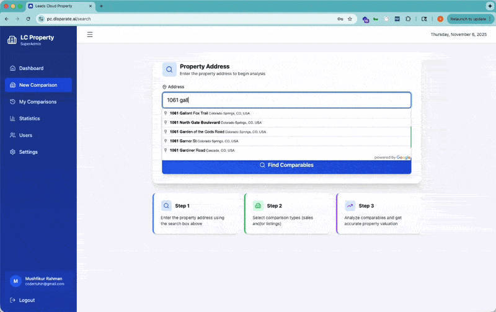Open Users section in sidebar

tap(38, 135)
